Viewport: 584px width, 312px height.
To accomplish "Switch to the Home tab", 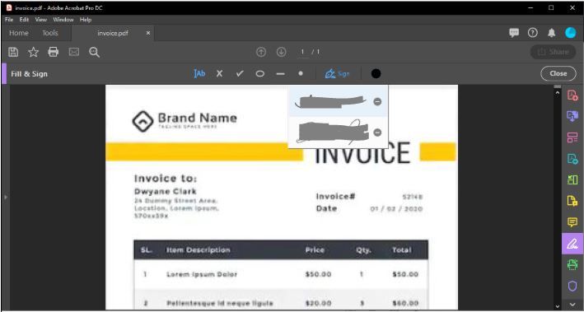I will tap(19, 33).
